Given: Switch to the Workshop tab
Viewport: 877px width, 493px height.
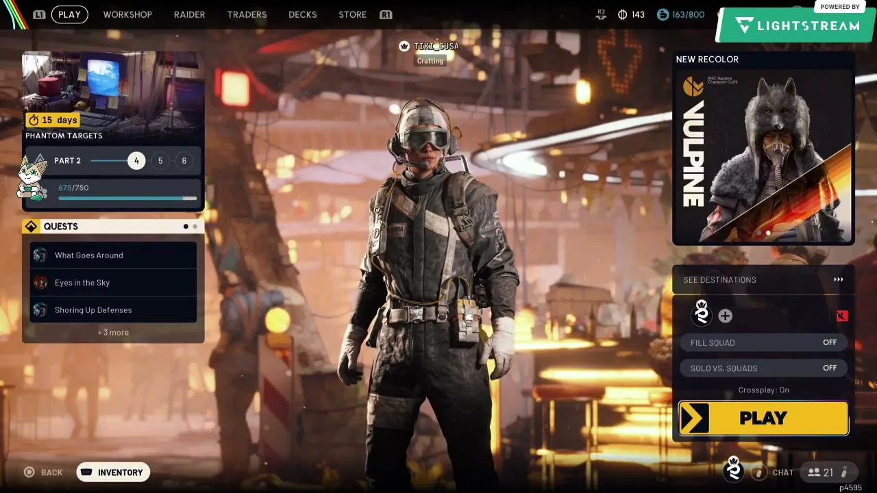Looking at the screenshot, I should tap(127, 14).
